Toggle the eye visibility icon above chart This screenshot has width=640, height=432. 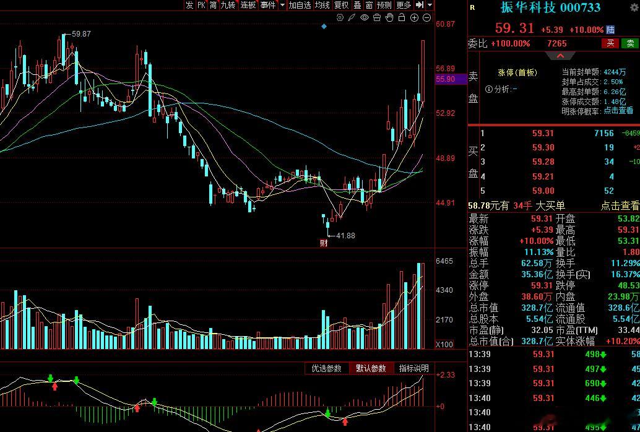(365, 17)
